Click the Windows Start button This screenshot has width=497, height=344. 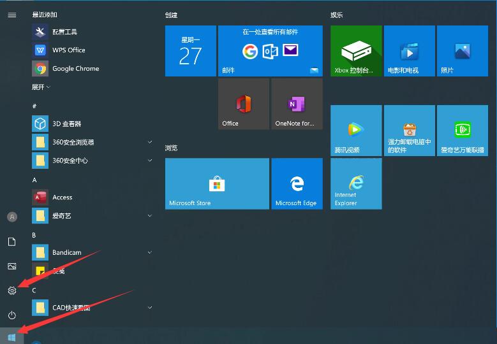[x=11, y=338]
